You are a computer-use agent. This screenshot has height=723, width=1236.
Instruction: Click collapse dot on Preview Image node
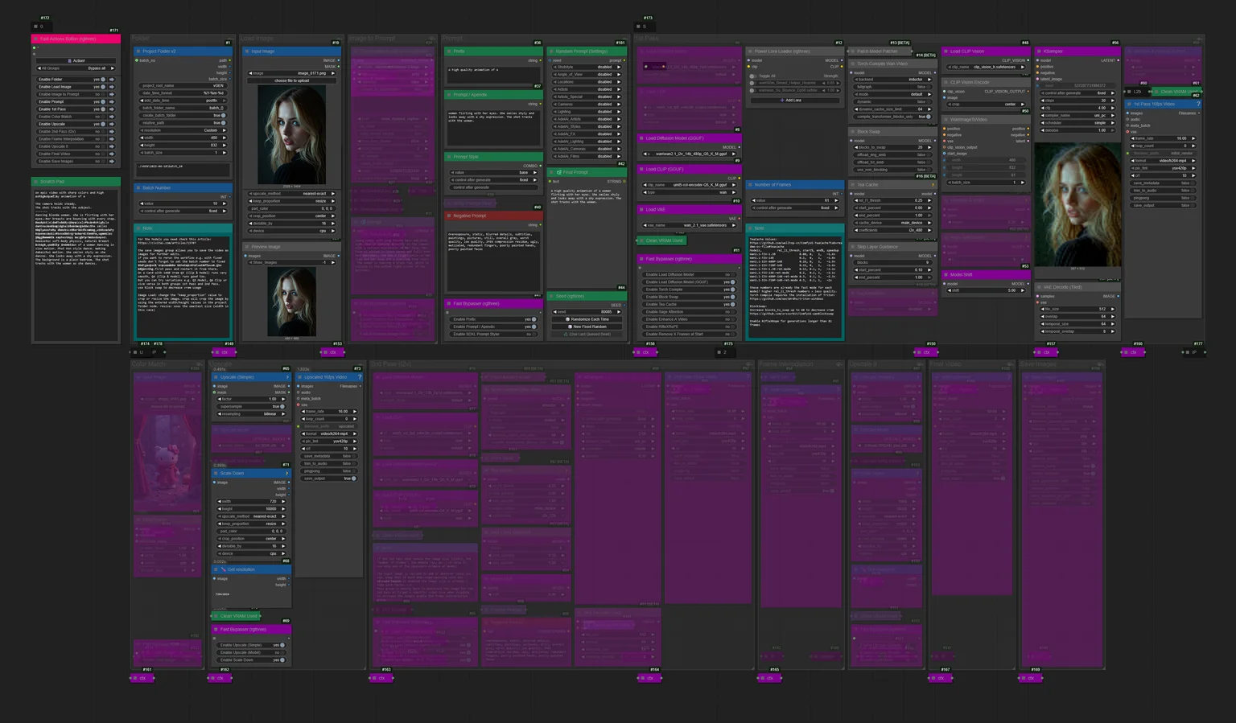(x=247, y=247)
